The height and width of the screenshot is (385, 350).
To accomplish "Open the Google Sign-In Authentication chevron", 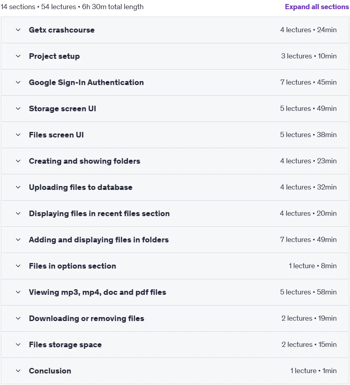I will 18,82.
